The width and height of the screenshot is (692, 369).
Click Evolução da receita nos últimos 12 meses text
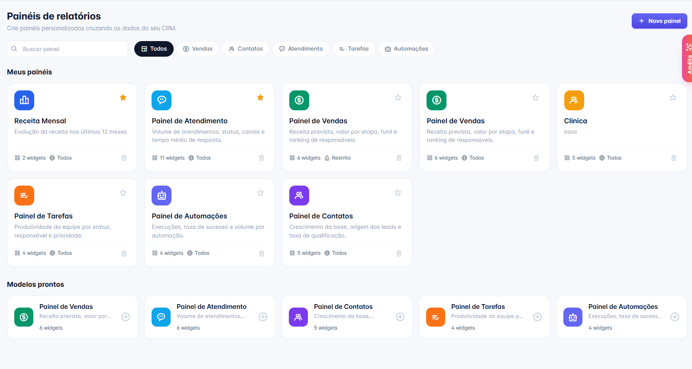point(71,132)
